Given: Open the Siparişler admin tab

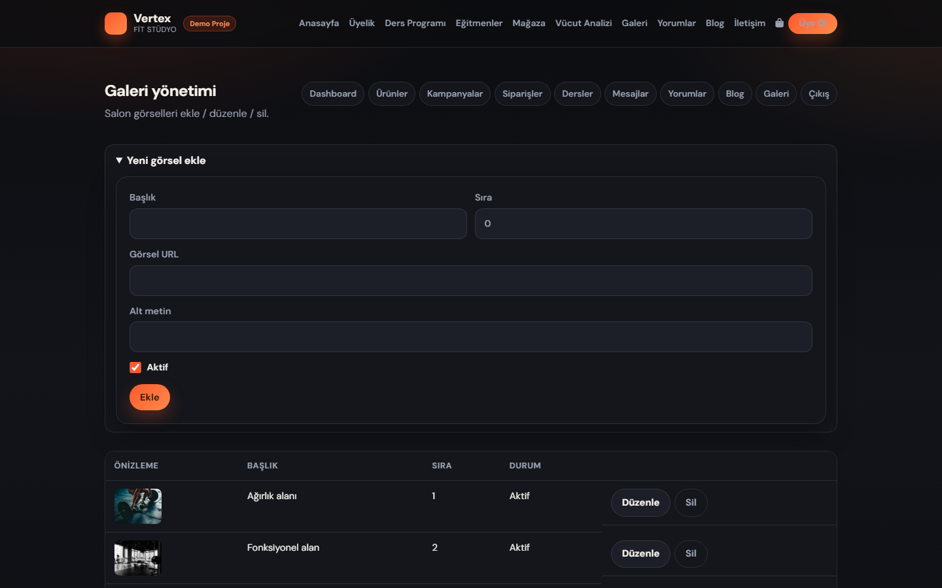Looking at the screenshot, I should (x=523, y=93).
